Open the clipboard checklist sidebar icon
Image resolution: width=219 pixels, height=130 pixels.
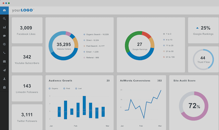pyautogui.click(x=4, y=87)
